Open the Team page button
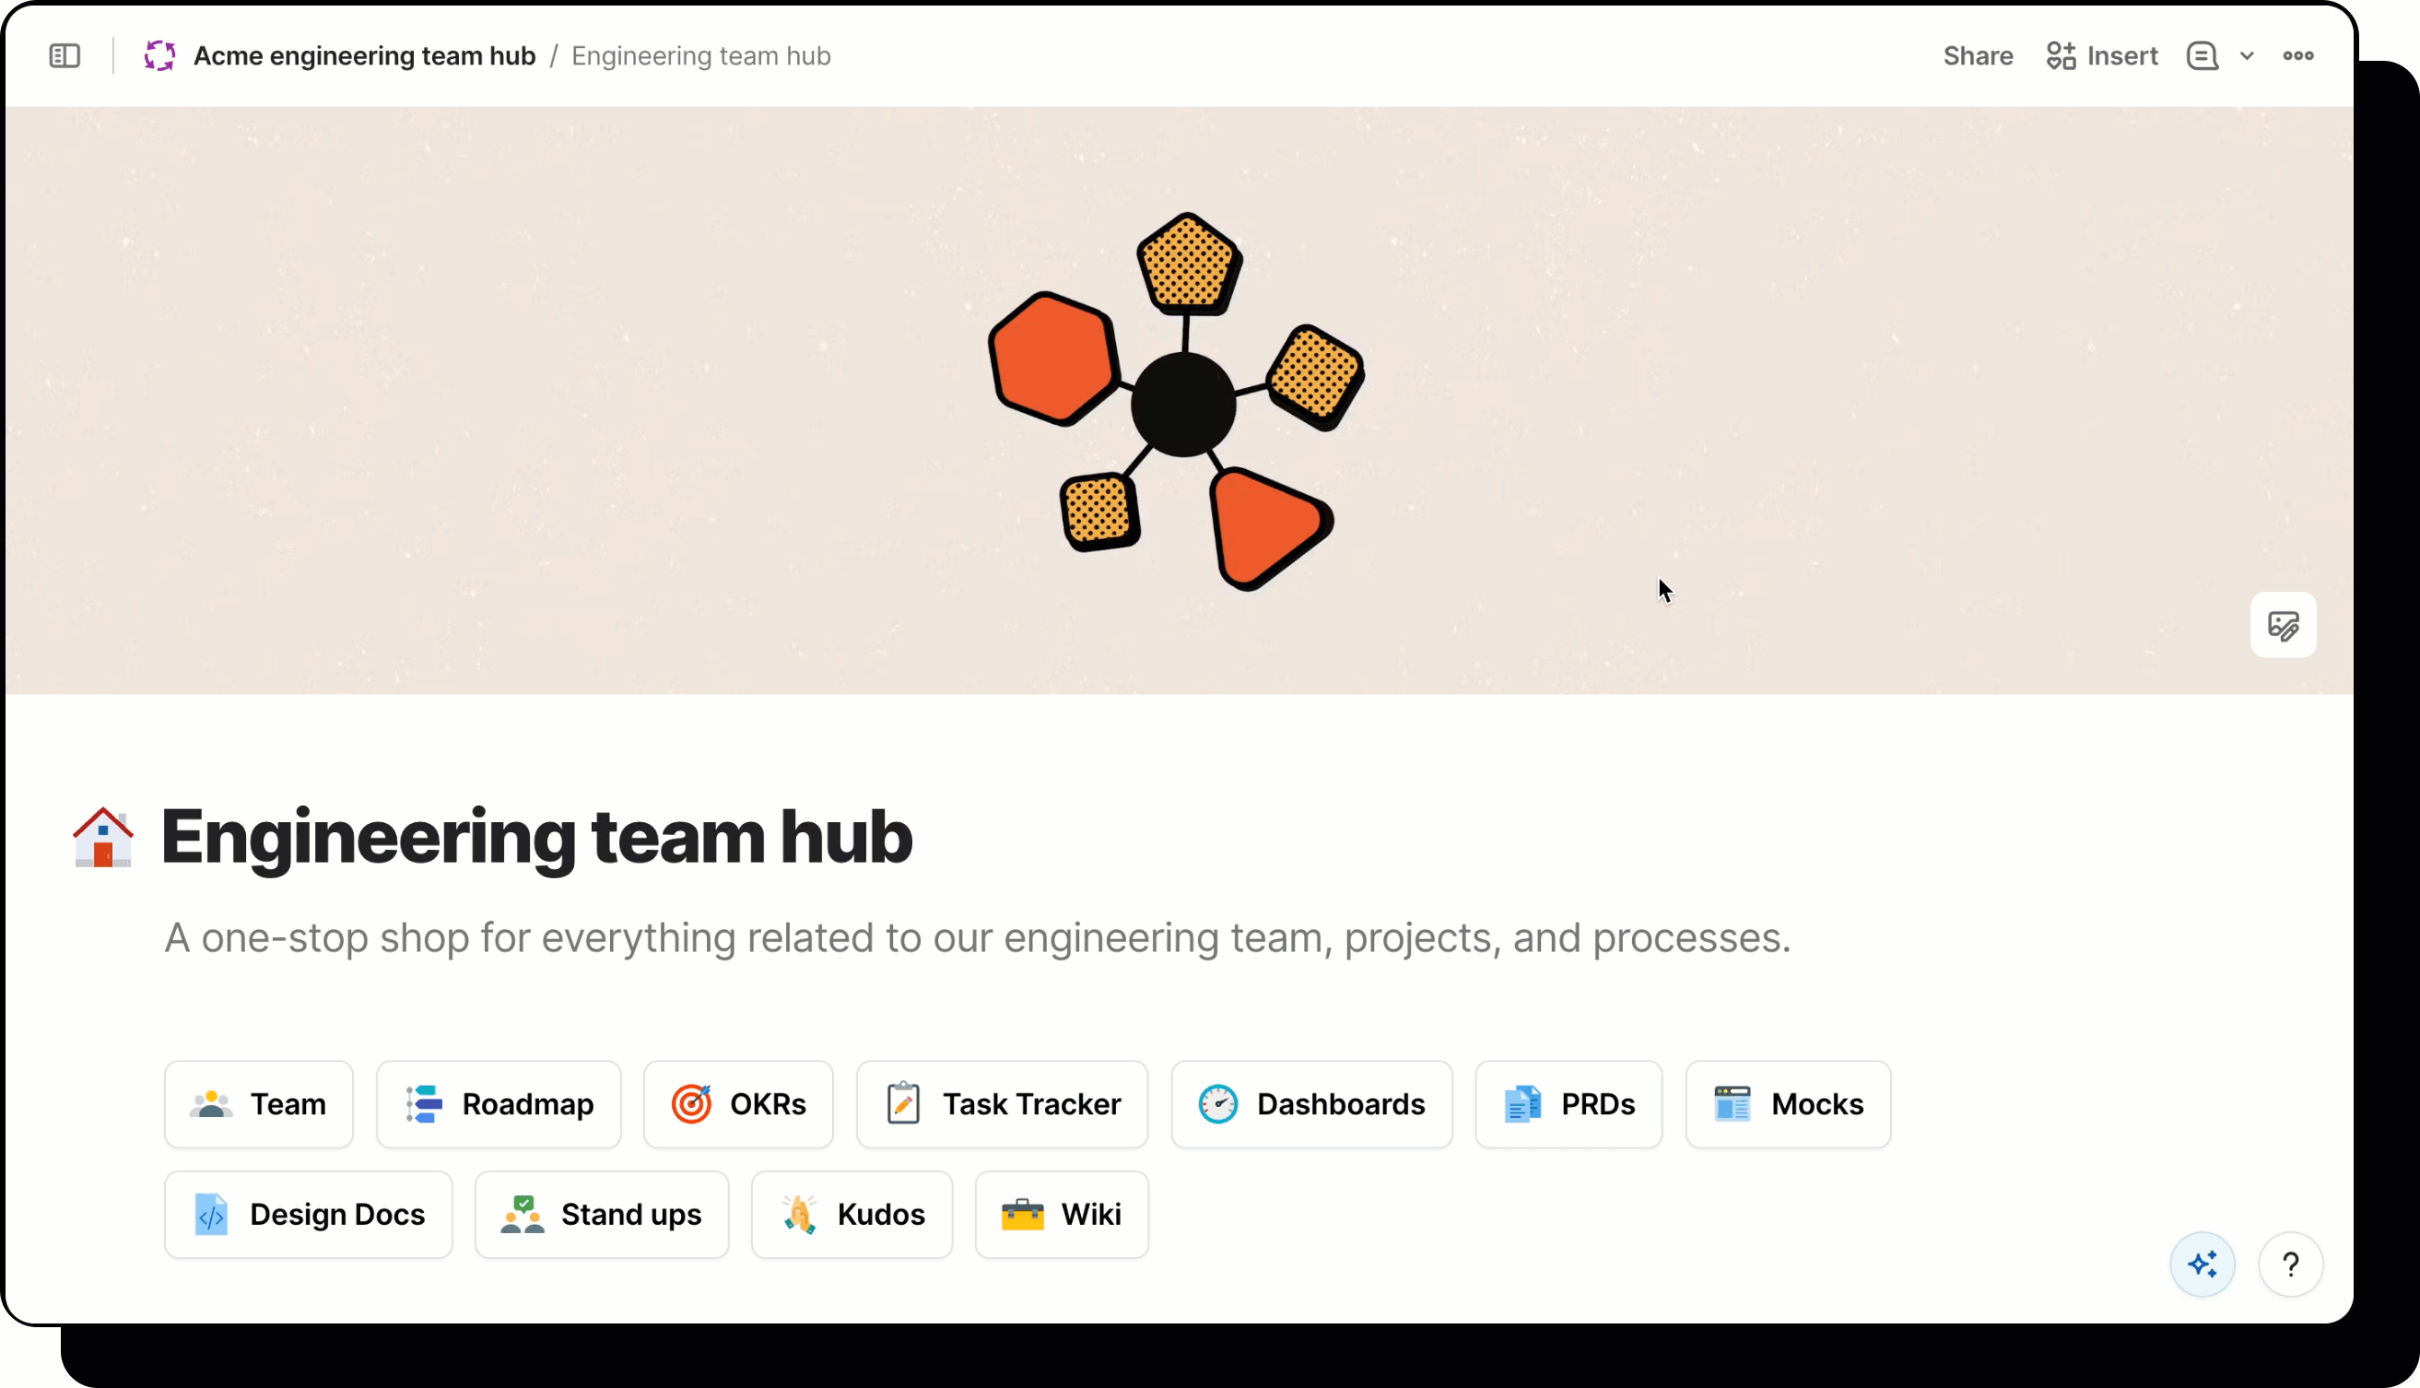This screenshot has width=2420, height=1388. pyautogui.click(x=258, y=1104)
